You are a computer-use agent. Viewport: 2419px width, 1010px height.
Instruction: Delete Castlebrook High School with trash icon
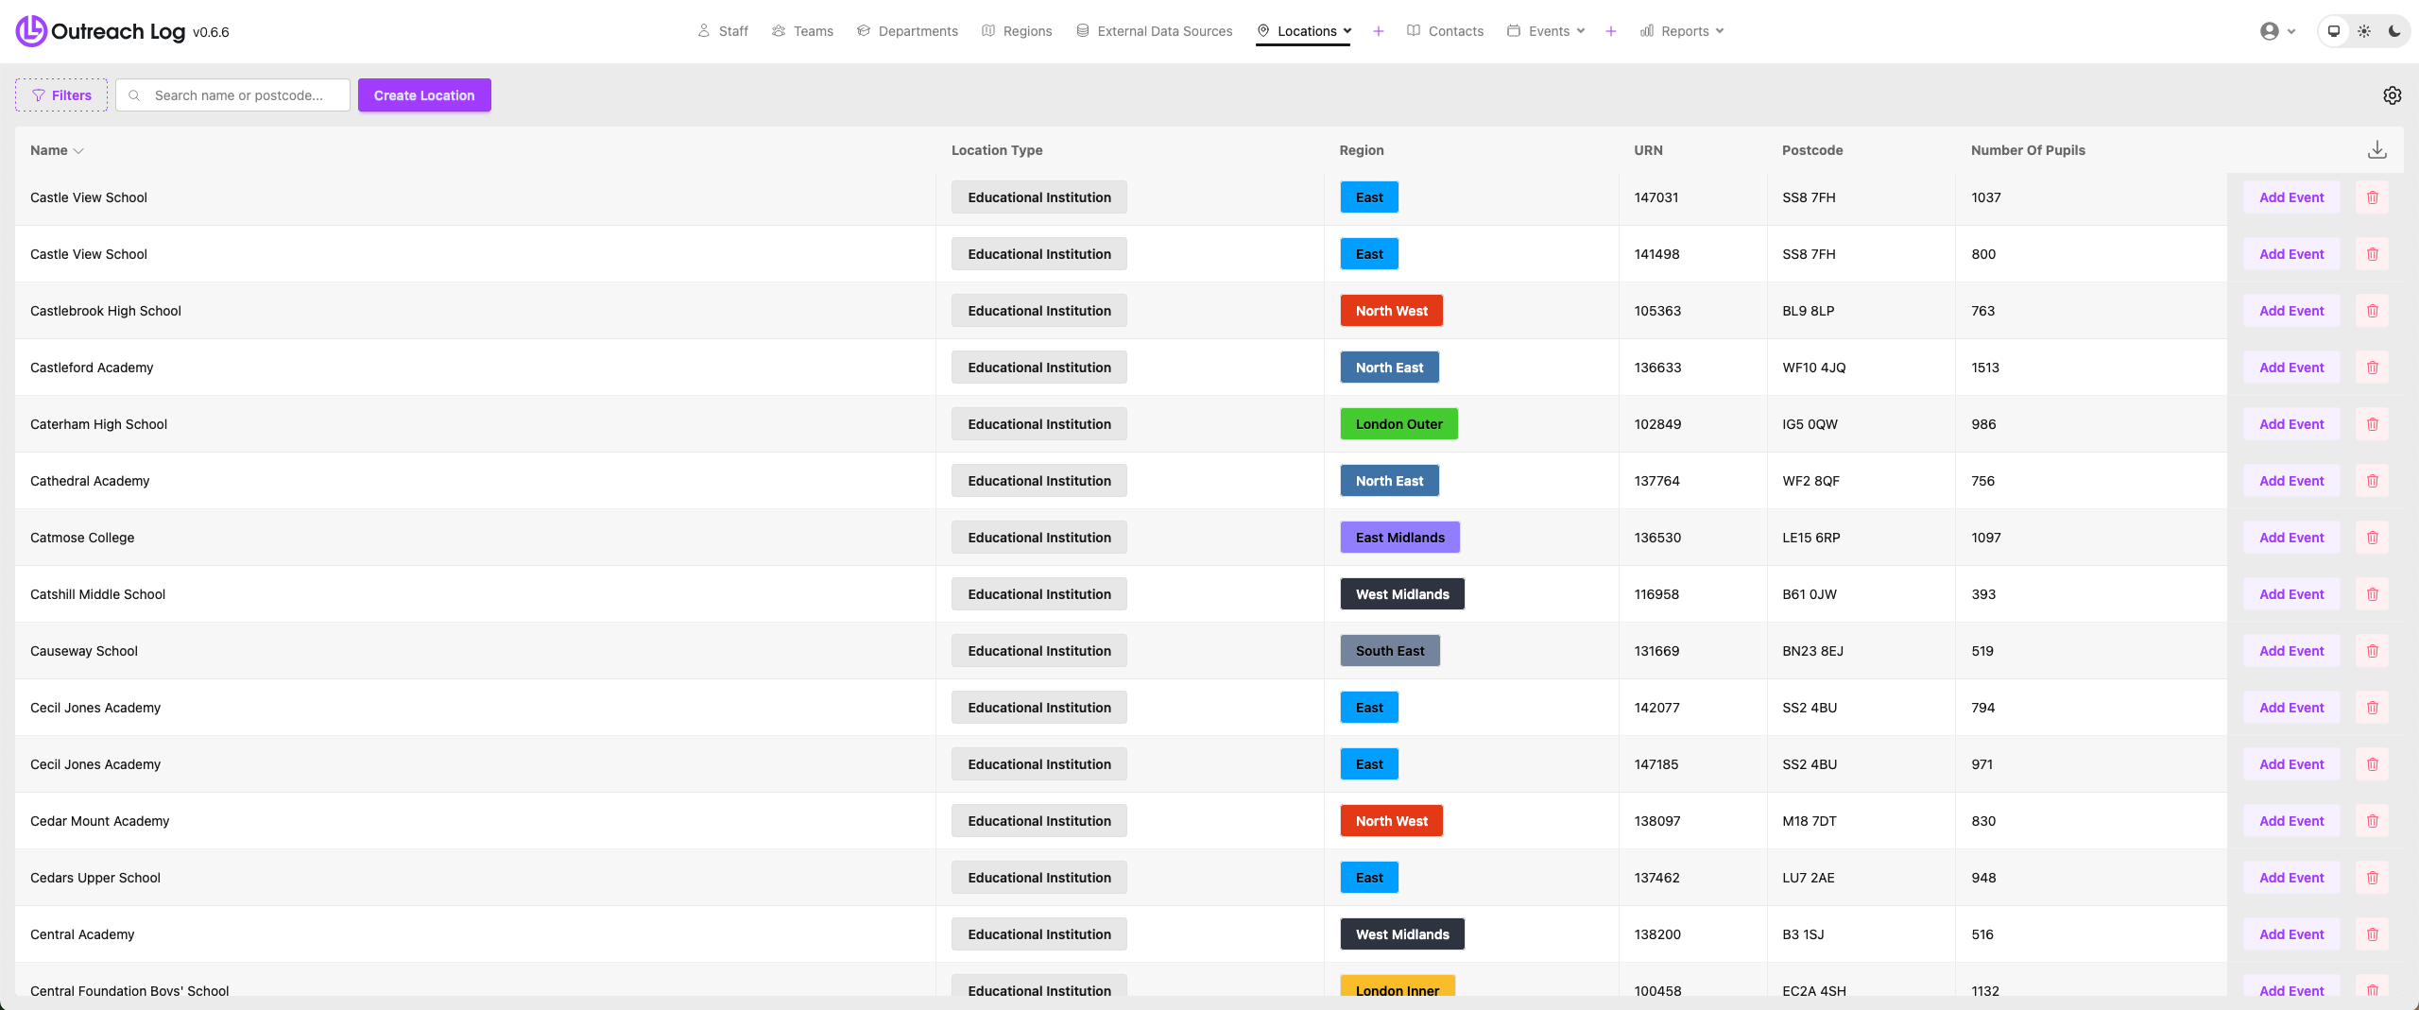coord(2372,311)
